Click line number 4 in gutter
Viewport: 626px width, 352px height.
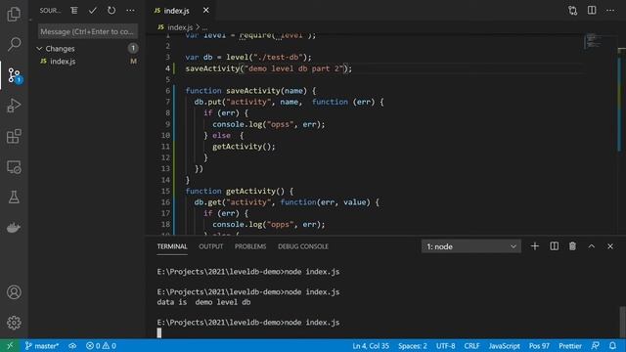tap(167, 68)
